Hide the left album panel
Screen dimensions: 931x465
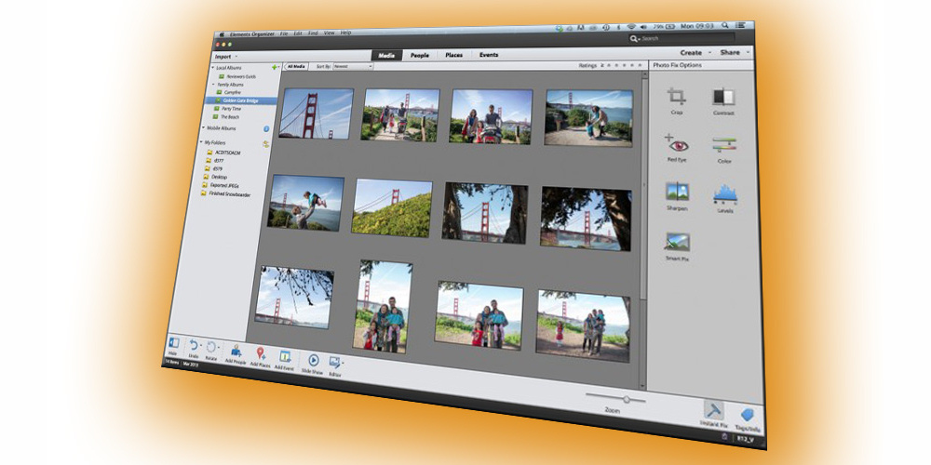point(173,344)
